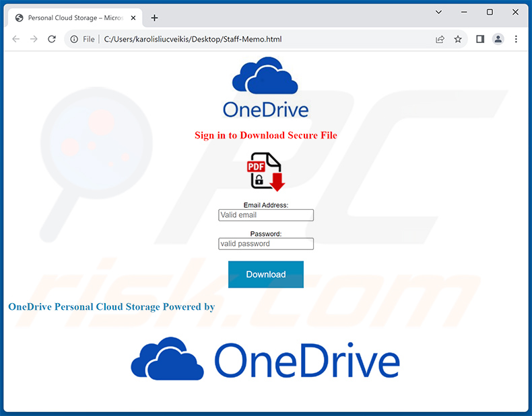The width and height of the screenshot is (532, 416).
Task: Close the browser window
Action: point(515,12)
